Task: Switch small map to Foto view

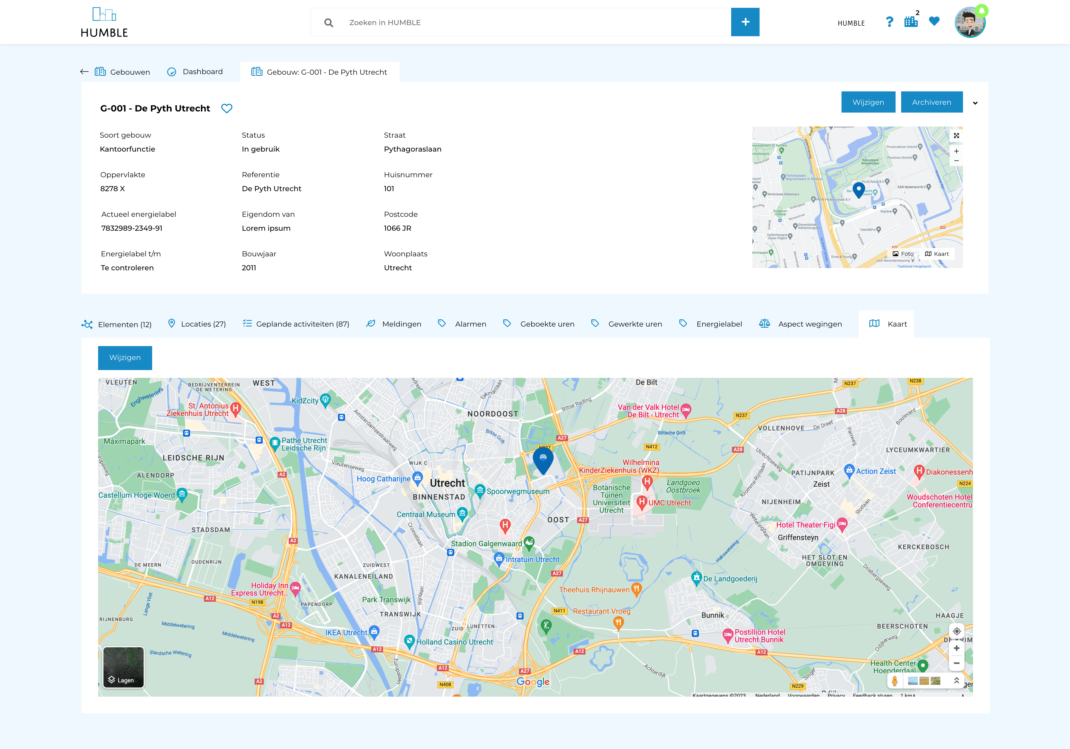Action: click(903, 254)
